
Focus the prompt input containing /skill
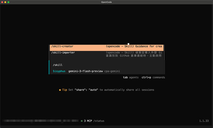(107, 65)
